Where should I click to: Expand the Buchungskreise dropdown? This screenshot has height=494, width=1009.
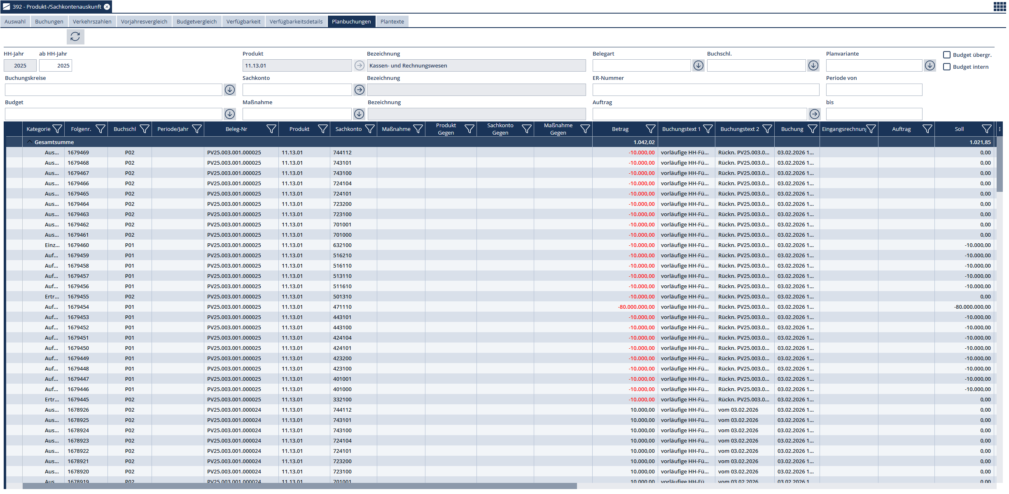(x=230, y=90)
